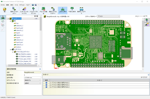Image resolution: width=150 pixels, height=99 pixels.
Task: Toggle 上部から表示 top view
Action: click(63, 10)
